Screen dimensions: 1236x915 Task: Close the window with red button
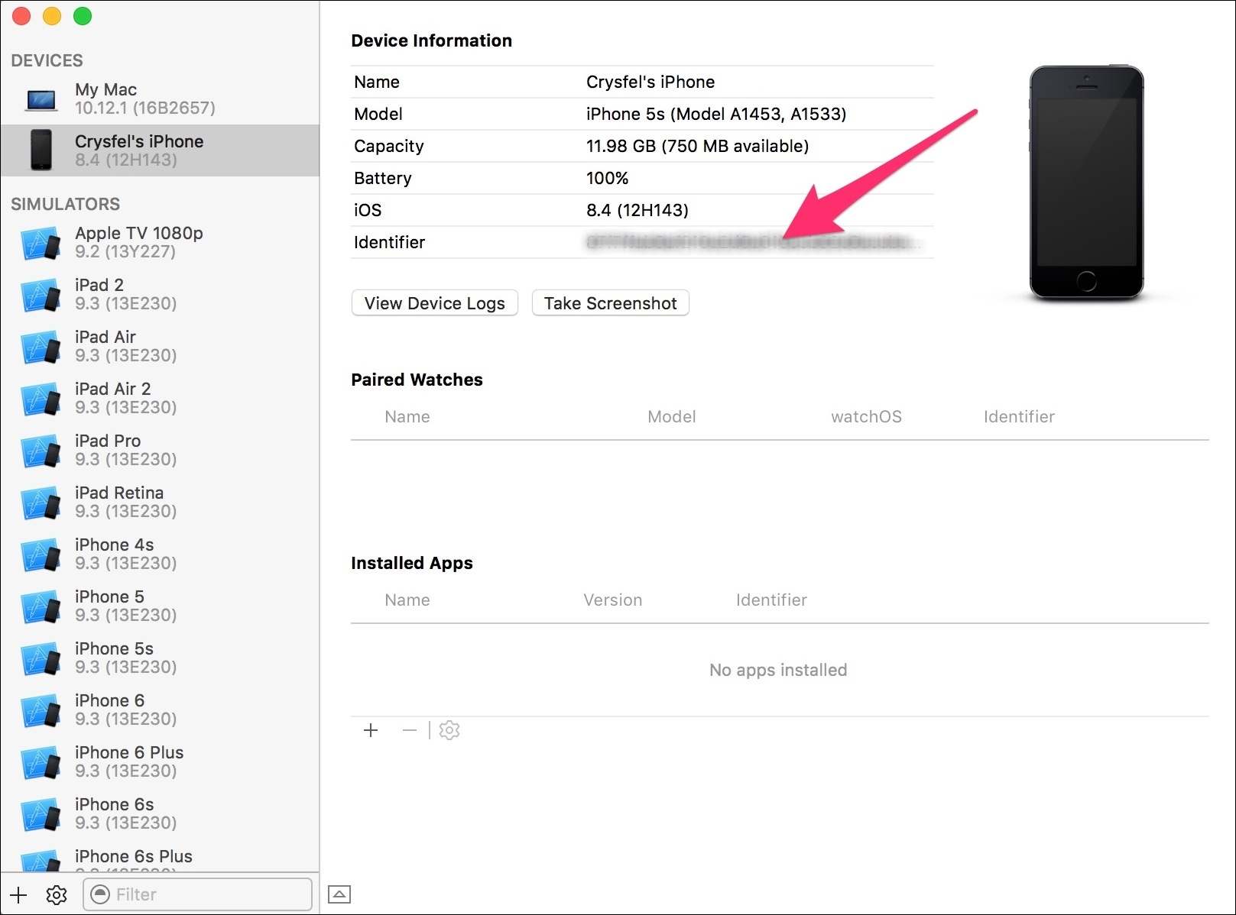pos(21,16)
